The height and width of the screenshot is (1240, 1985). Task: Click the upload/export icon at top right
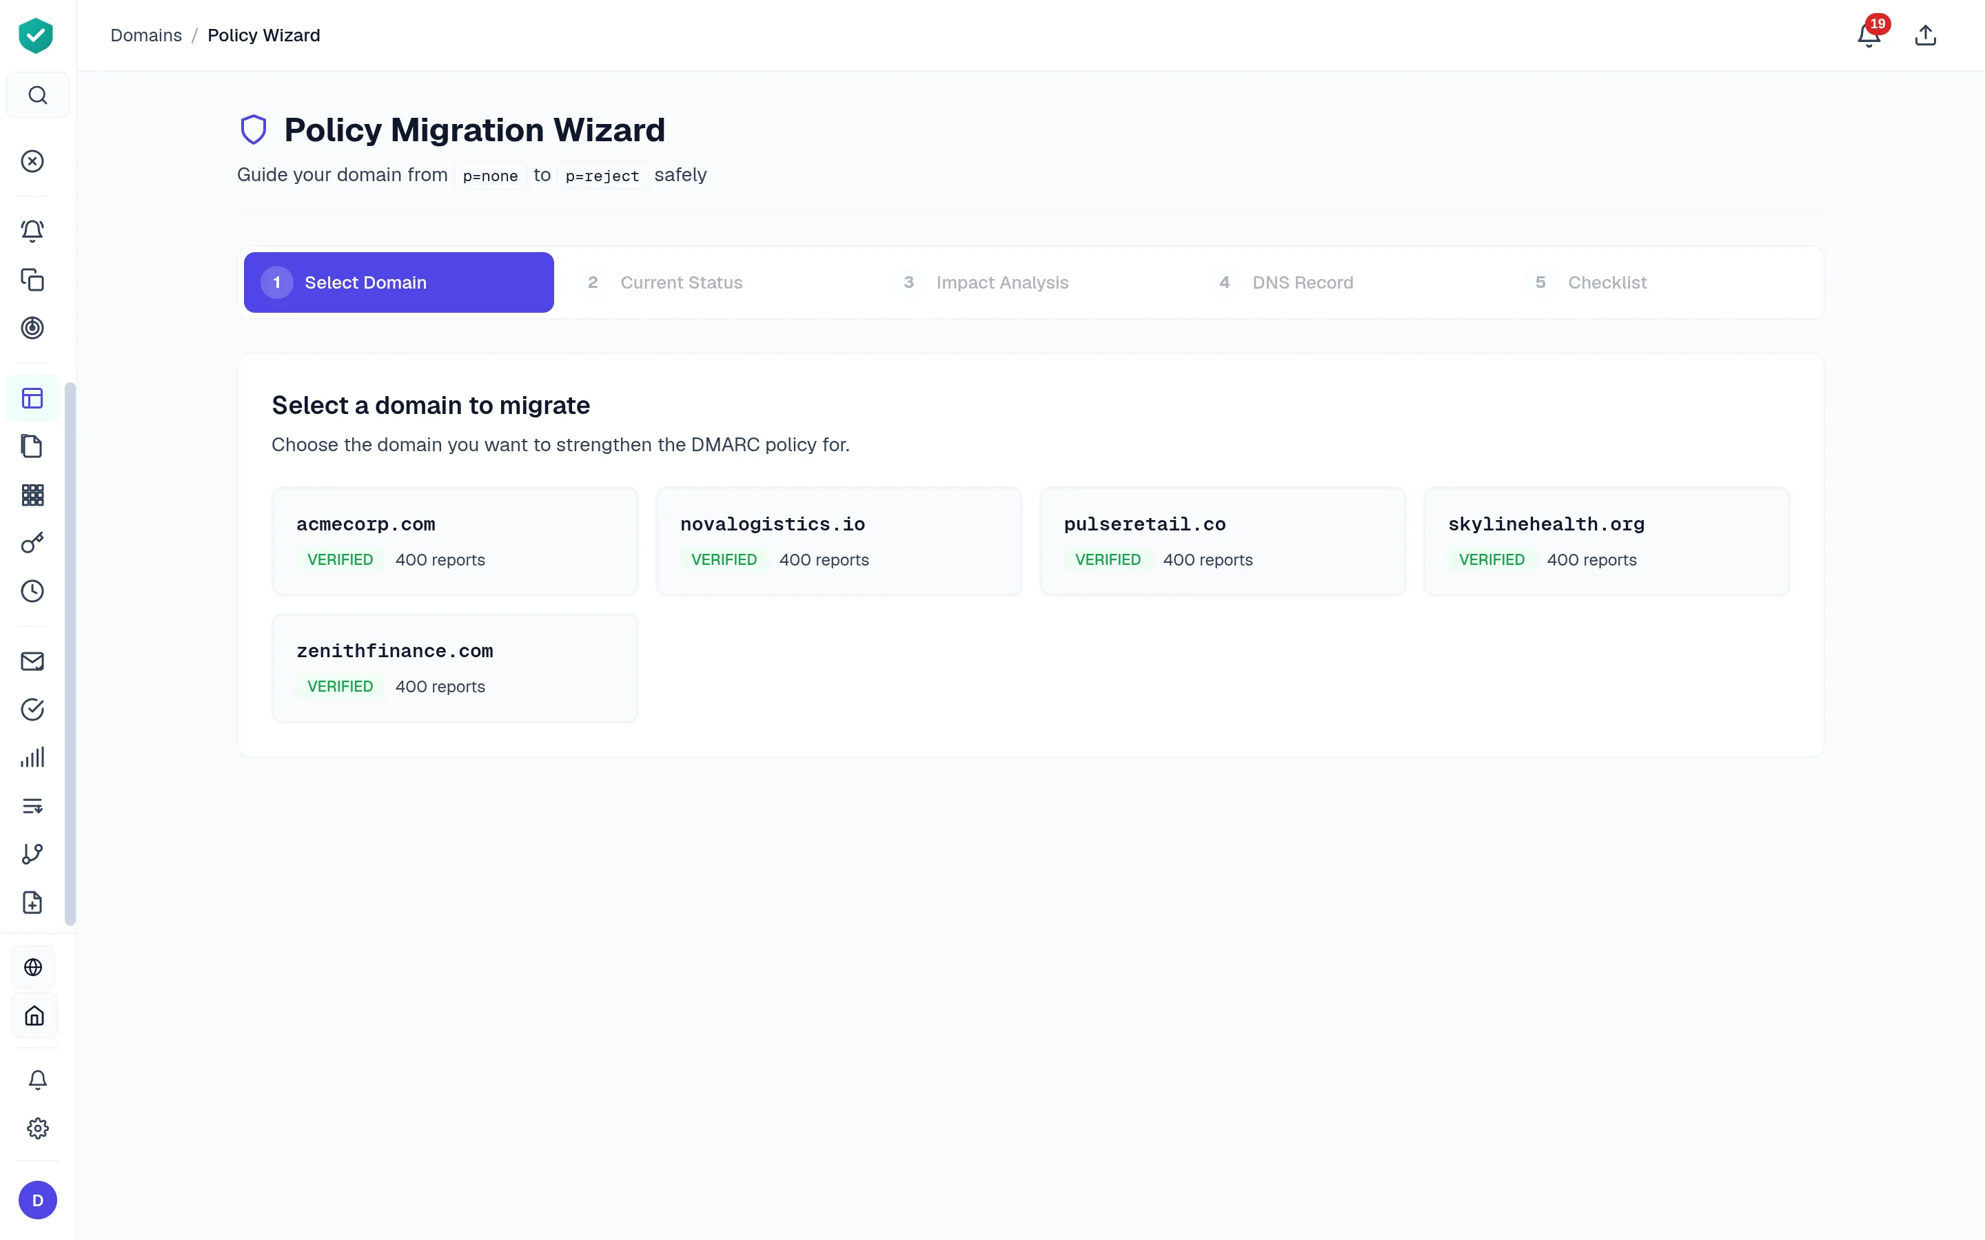click(1926, 34)
